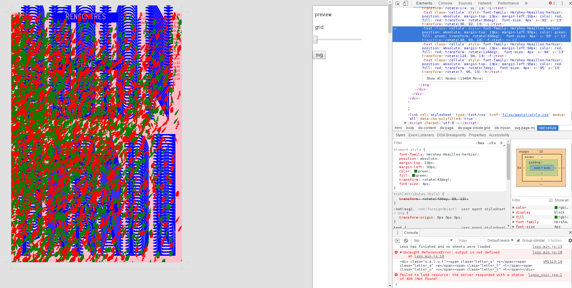Add new style rule plus icon
572x288 pixels.
(x=501, y=143)
